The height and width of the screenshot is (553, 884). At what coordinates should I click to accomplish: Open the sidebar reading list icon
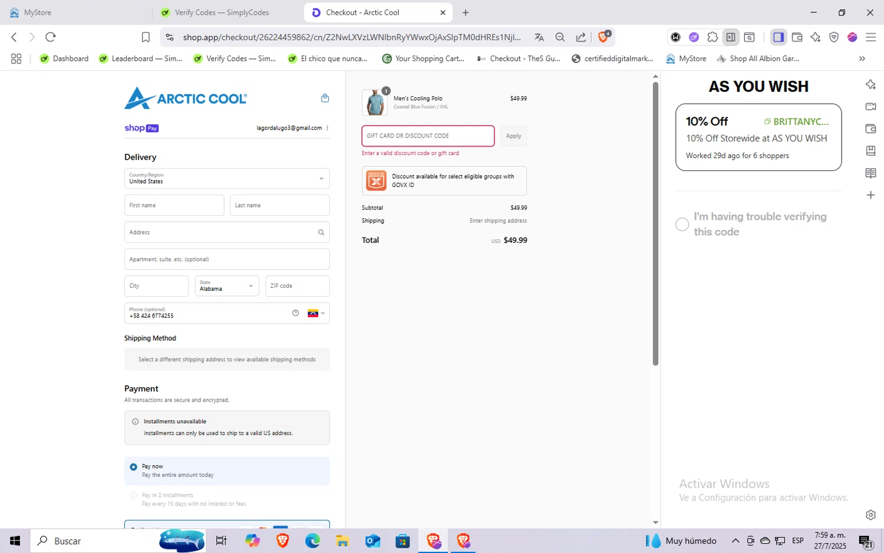(x=870, y=173)
